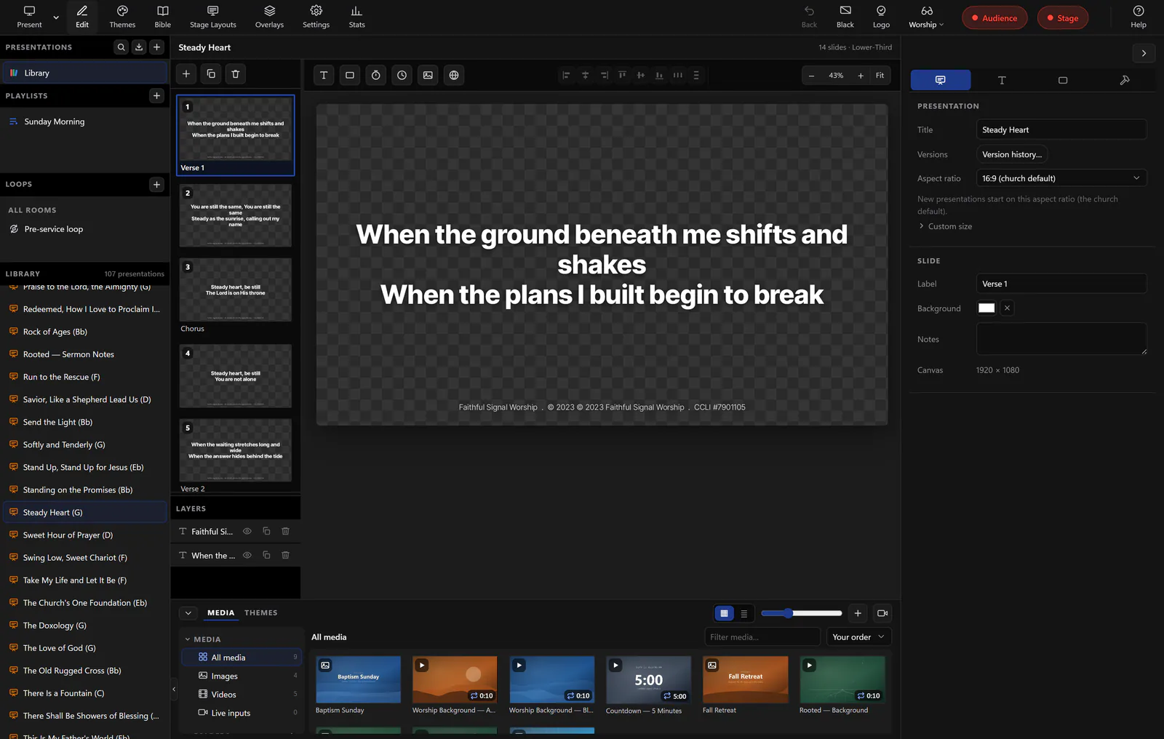
Task: Switch to the THEMES tab
Action: pos(261,613)
